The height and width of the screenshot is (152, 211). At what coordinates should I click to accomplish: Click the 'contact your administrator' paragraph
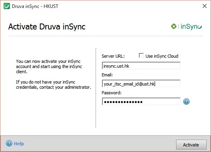point(54,85)
